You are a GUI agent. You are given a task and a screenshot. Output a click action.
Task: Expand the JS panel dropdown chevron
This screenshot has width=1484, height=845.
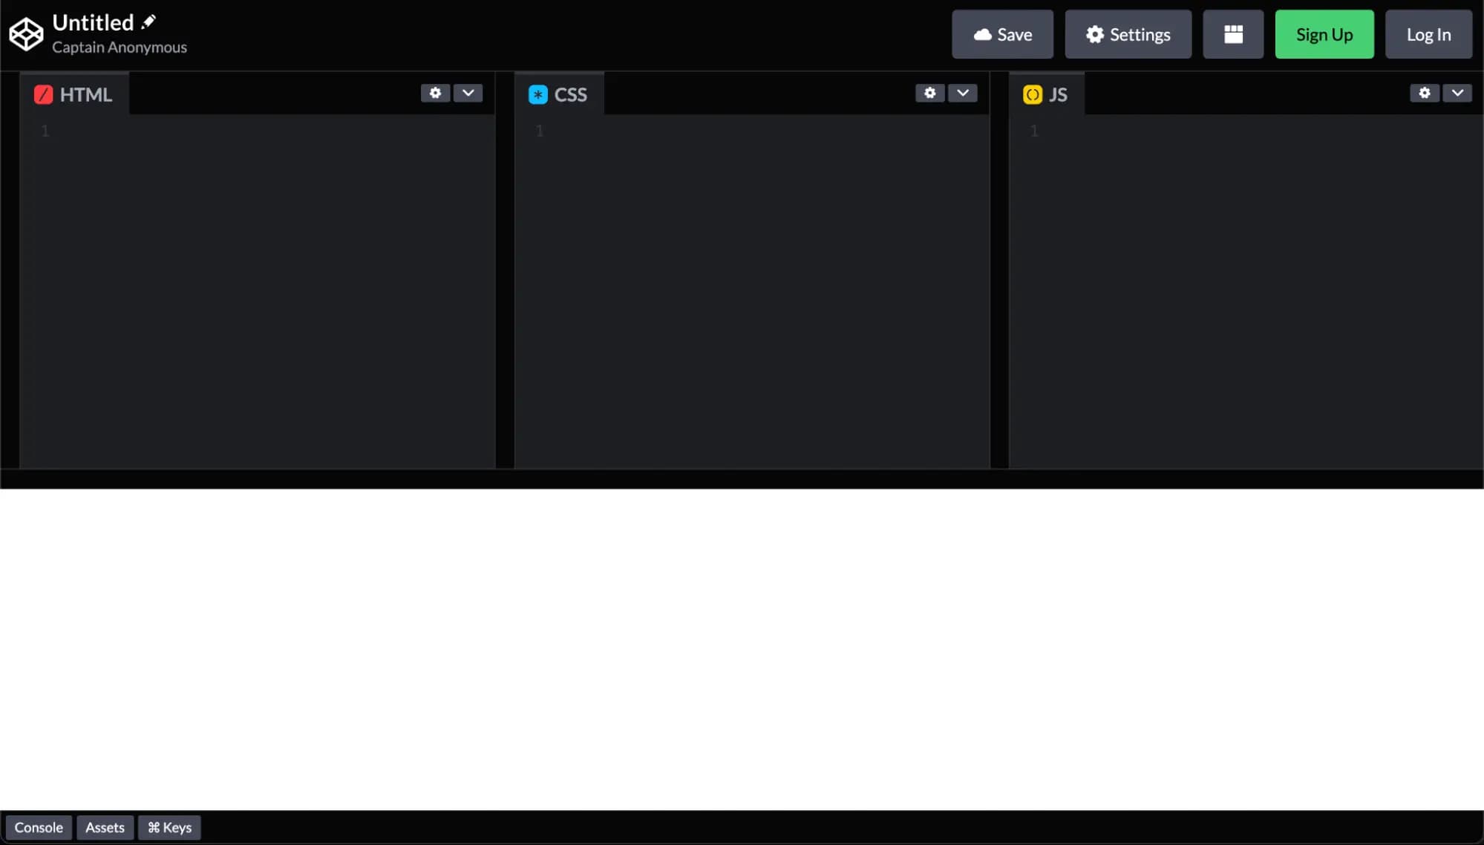[1457, 93]
